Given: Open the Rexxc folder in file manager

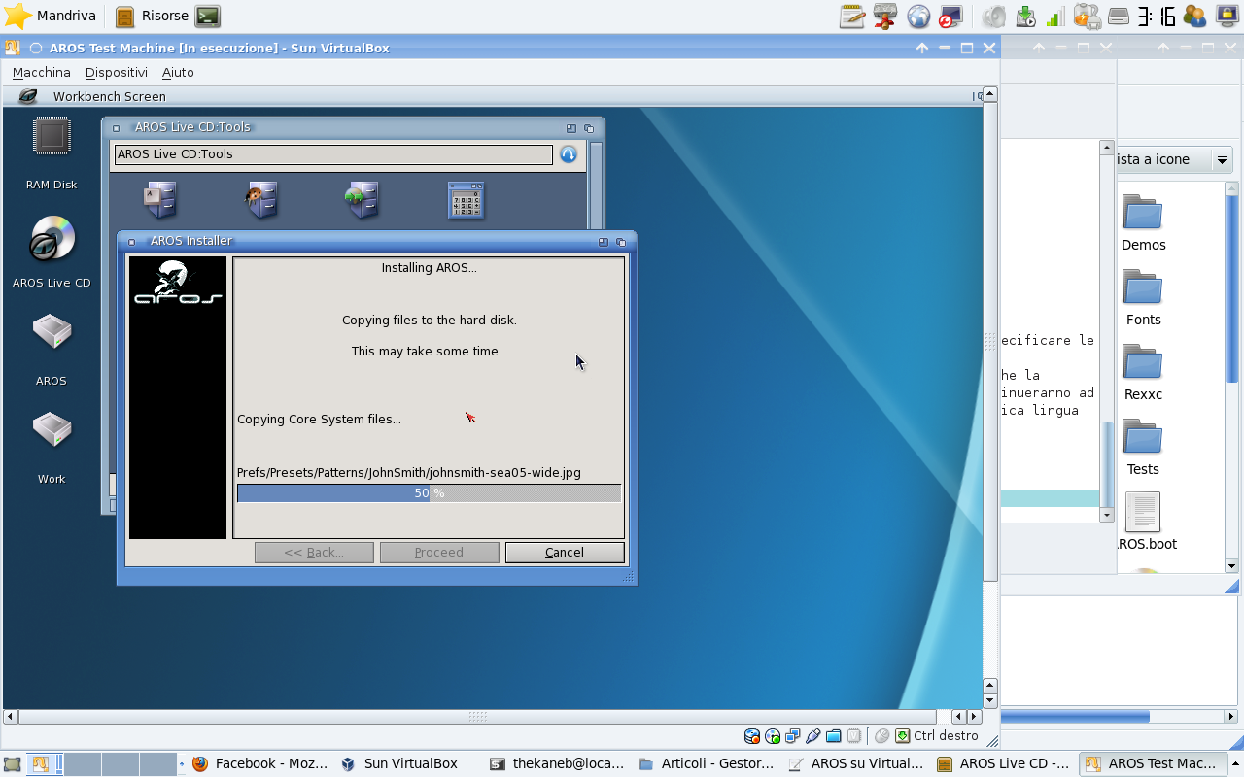Looking at the screenshot, I should 1143,362.
